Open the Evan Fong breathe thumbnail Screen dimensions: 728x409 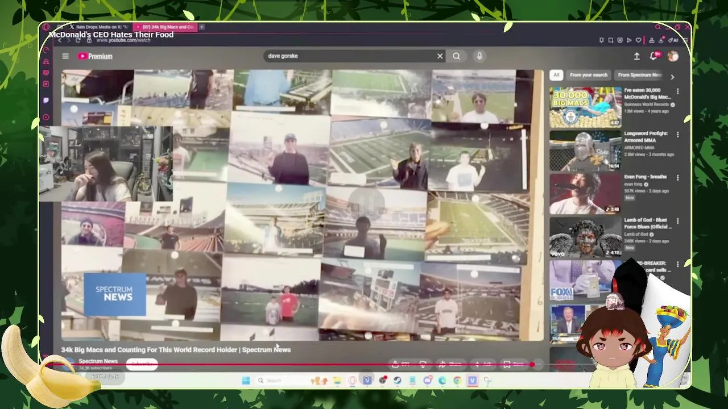[585, 194]
